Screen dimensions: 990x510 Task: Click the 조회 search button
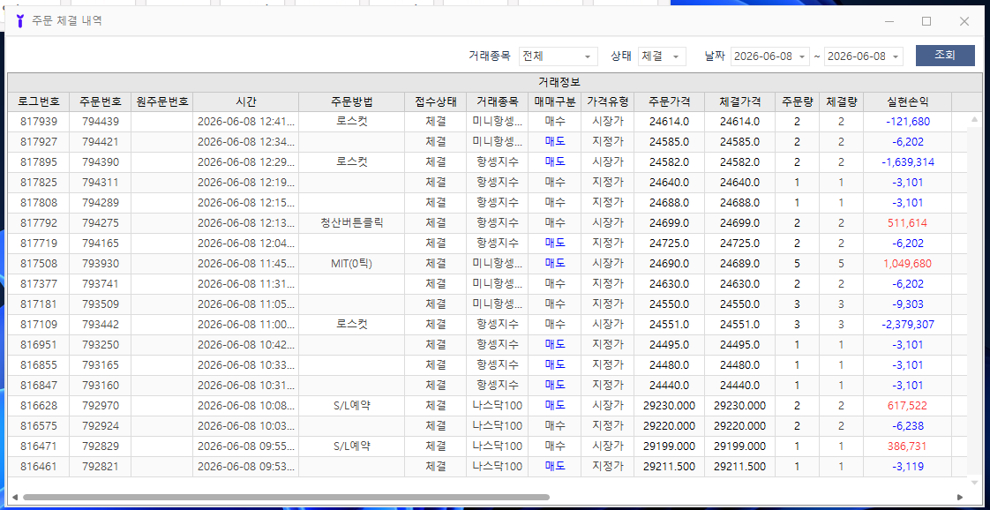(945, 56)
